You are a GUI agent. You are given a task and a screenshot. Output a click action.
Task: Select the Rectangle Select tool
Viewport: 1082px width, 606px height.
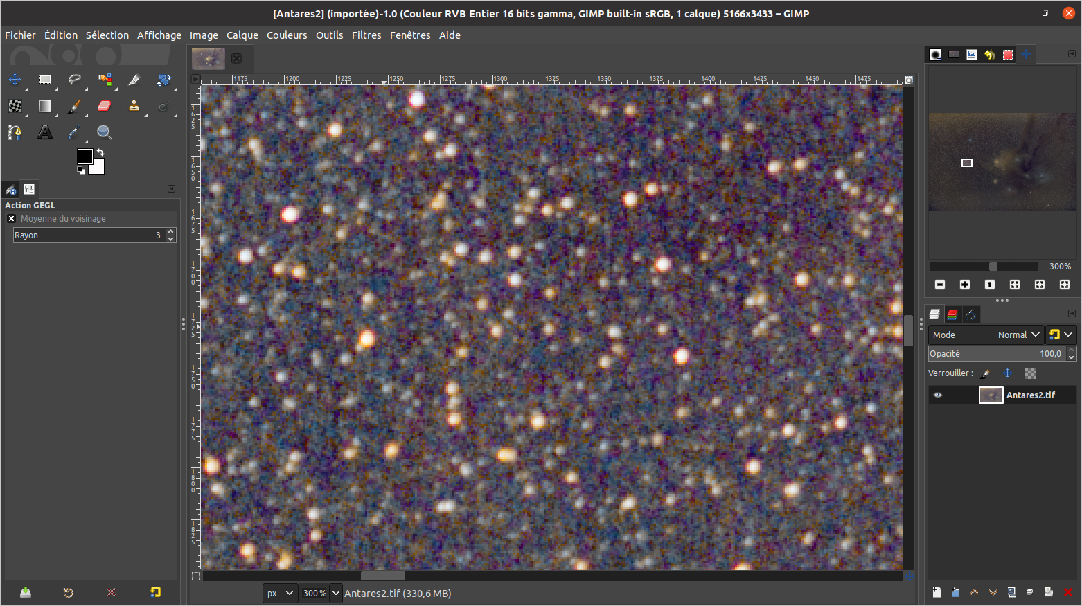[45, 80]
